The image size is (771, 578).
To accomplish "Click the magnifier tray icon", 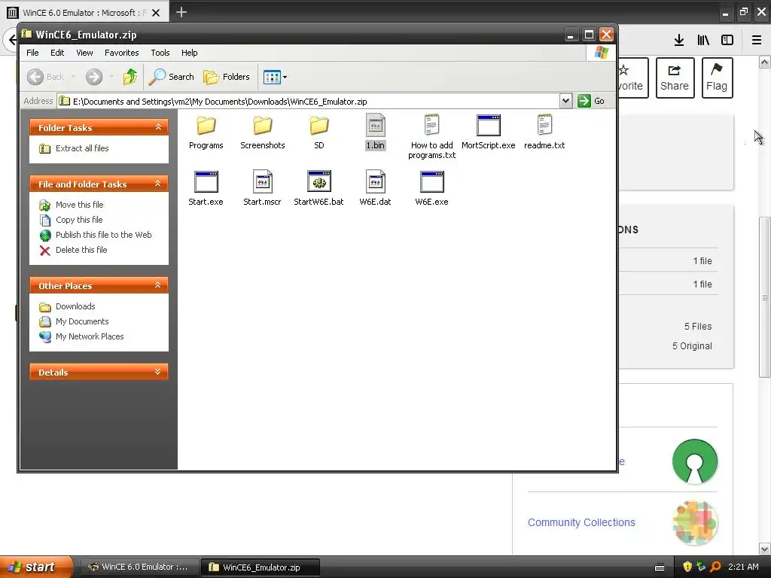I will tap(715, 567).
